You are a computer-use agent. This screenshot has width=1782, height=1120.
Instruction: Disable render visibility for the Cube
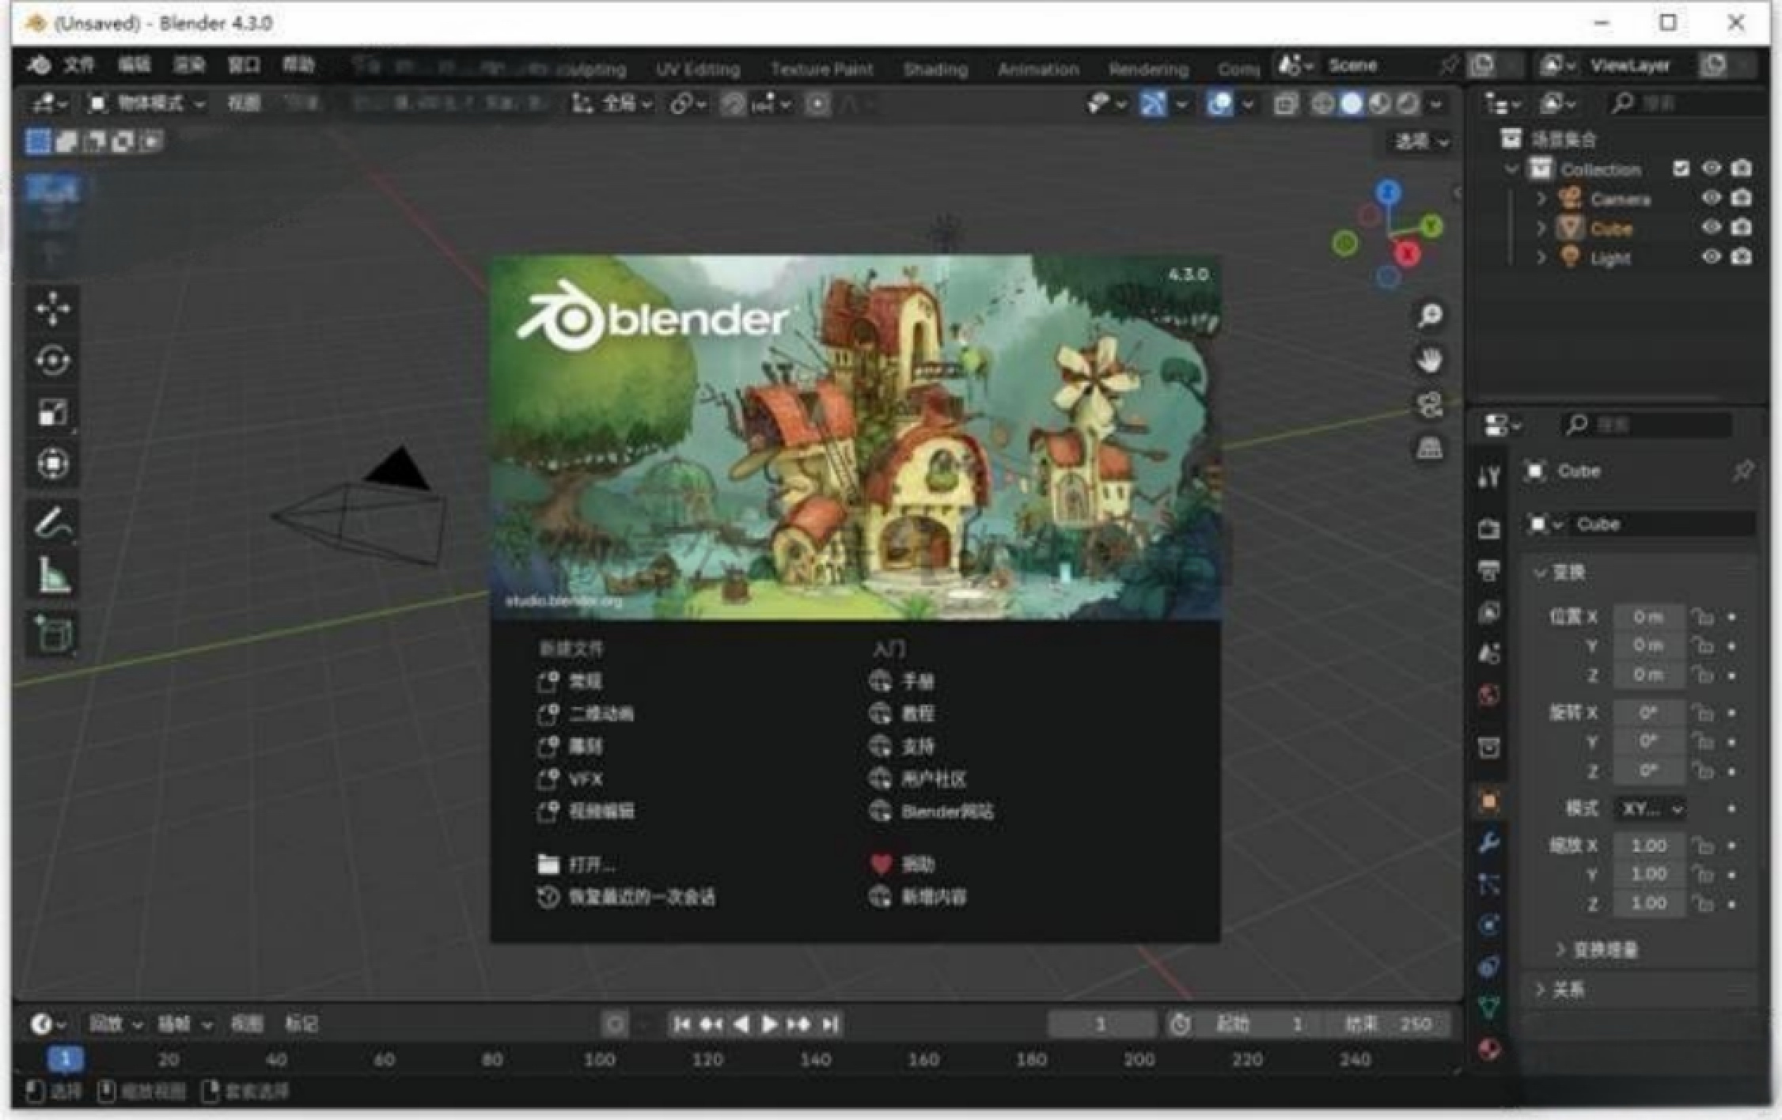pos(1743,228)
